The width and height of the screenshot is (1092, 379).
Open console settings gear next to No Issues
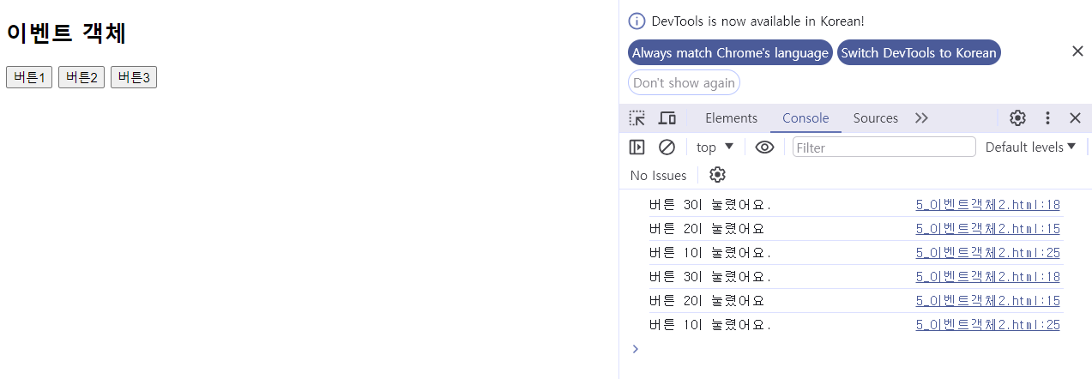[x=717, y=175]
